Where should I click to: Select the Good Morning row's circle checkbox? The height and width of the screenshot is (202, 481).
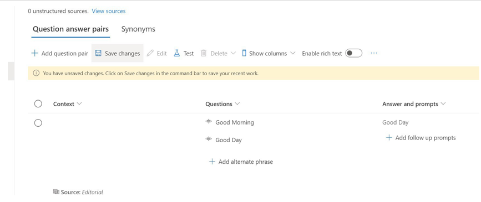(38, 123)
